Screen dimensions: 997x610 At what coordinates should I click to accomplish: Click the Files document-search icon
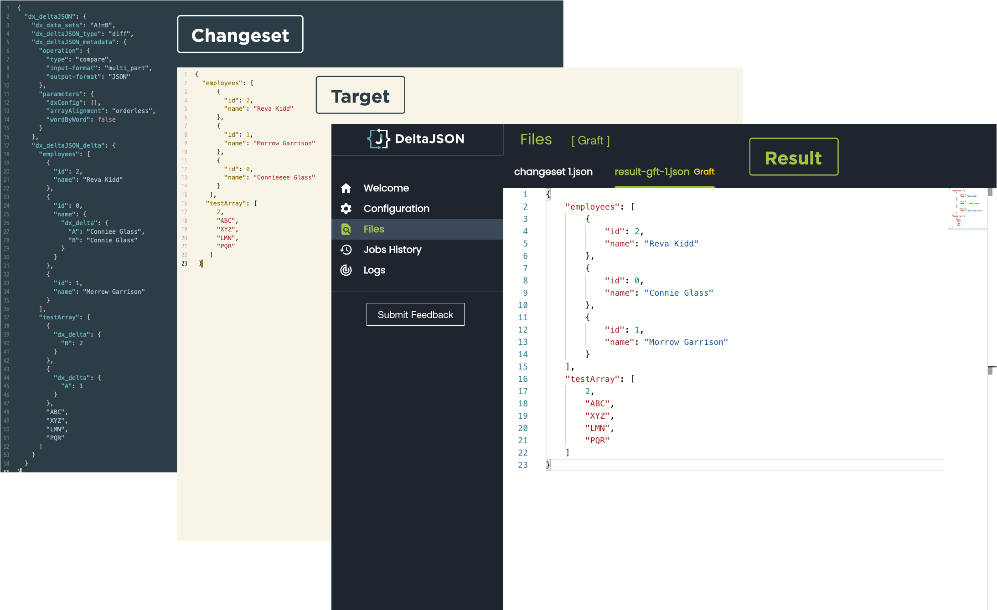[x=346, y=229]
